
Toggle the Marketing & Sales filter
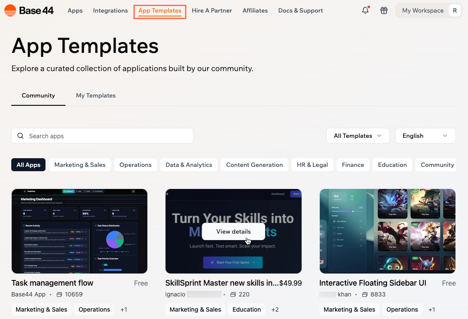[80, 165]
